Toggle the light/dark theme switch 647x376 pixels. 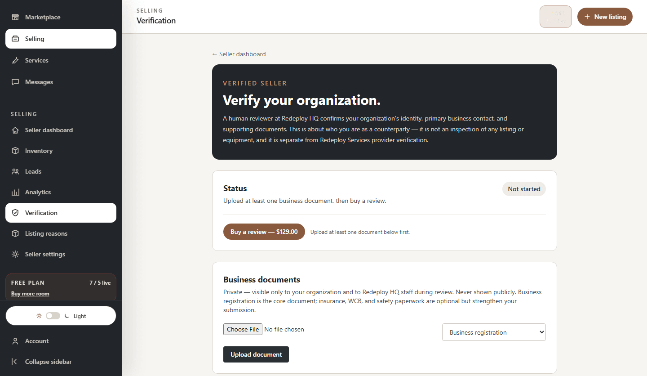click(x=53, y=316)
